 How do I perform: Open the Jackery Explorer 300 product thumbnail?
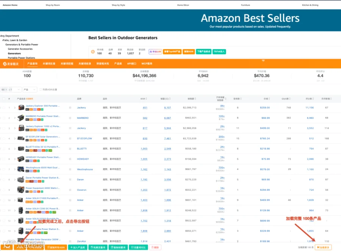click(21, 108)
